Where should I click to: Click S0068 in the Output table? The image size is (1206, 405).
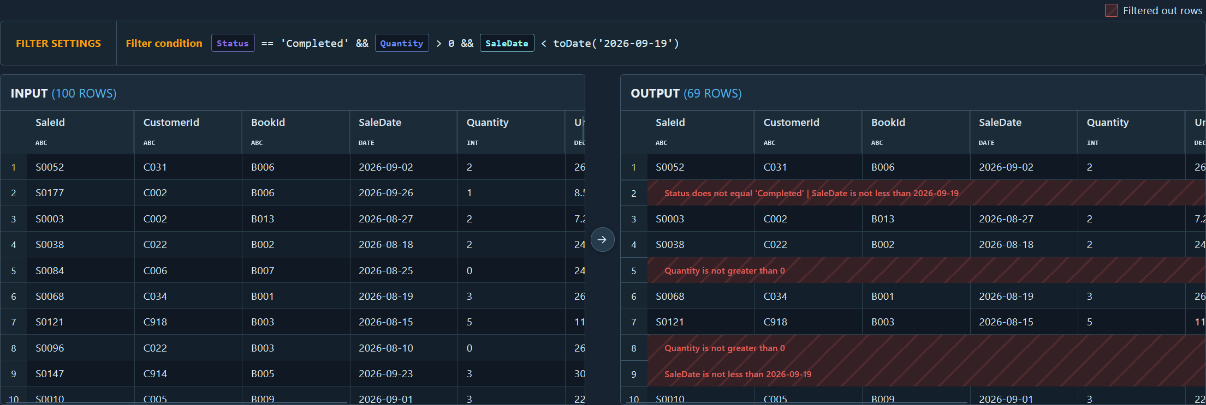(670, 296)
